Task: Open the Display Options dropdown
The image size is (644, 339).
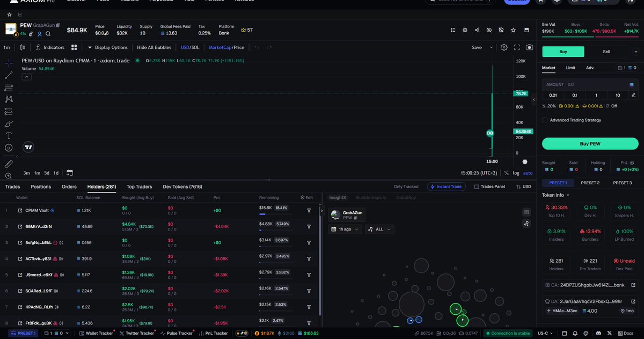Action: [x=108, y=47]
